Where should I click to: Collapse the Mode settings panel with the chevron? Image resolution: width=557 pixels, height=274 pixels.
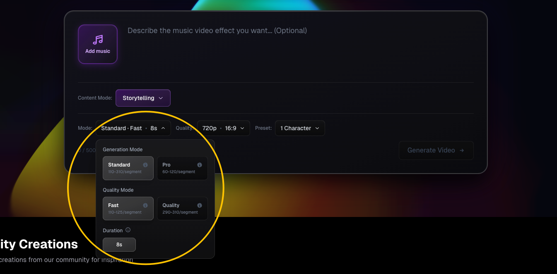[163, 128]
